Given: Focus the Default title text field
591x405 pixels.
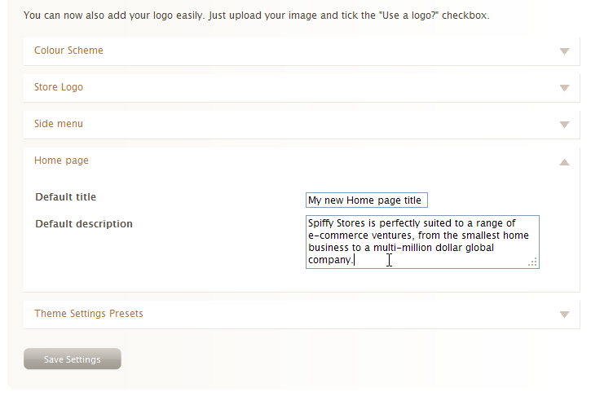Looking at the screenshot, I should (x=366, y=200).
